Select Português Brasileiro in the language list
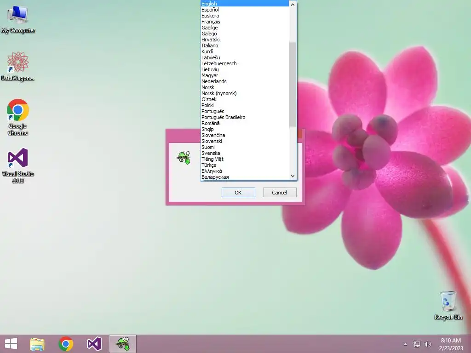Image resolution: width=471 pixels, height=353 pixels. coord(245,117)
